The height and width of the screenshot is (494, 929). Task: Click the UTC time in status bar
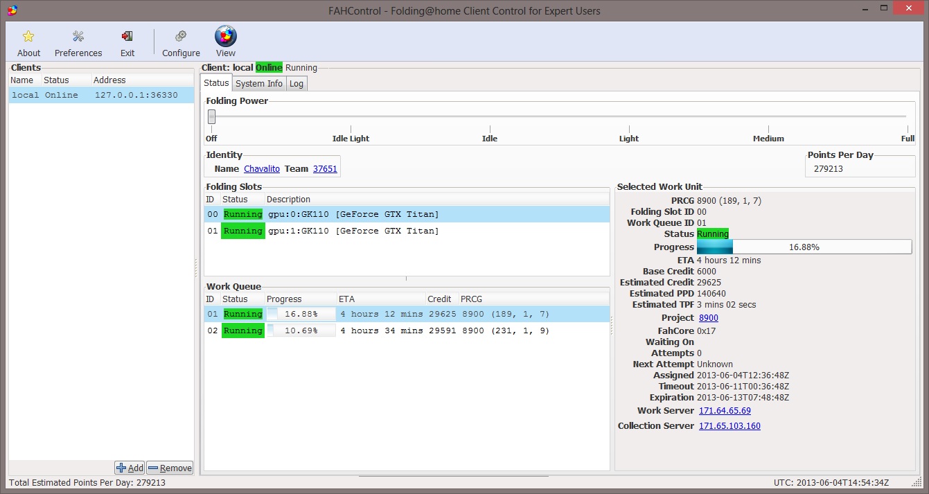click(x=831, y=483)
